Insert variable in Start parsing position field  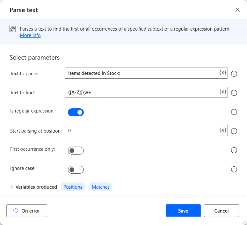point(223,130)
